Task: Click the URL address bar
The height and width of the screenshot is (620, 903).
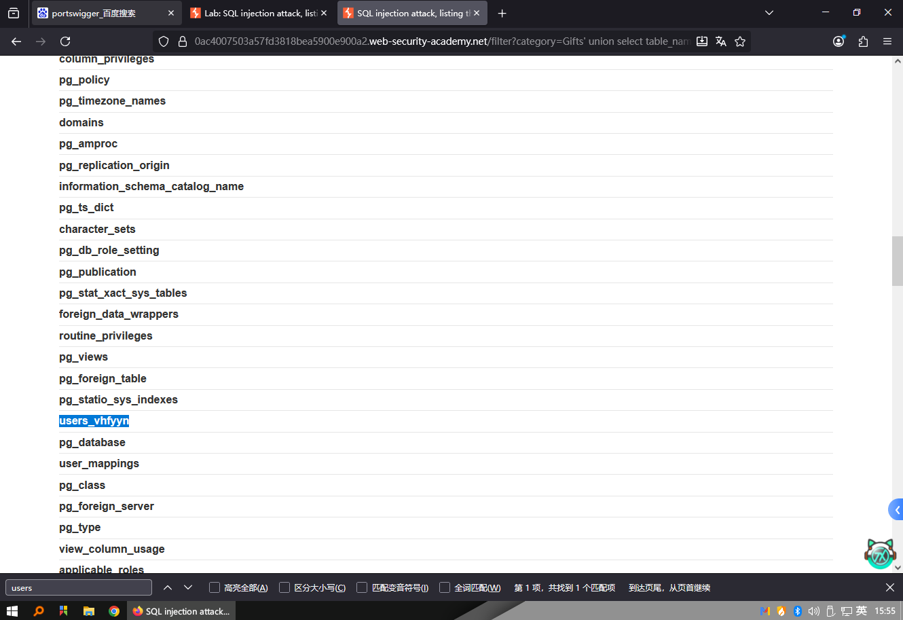Action: [441, 41]
